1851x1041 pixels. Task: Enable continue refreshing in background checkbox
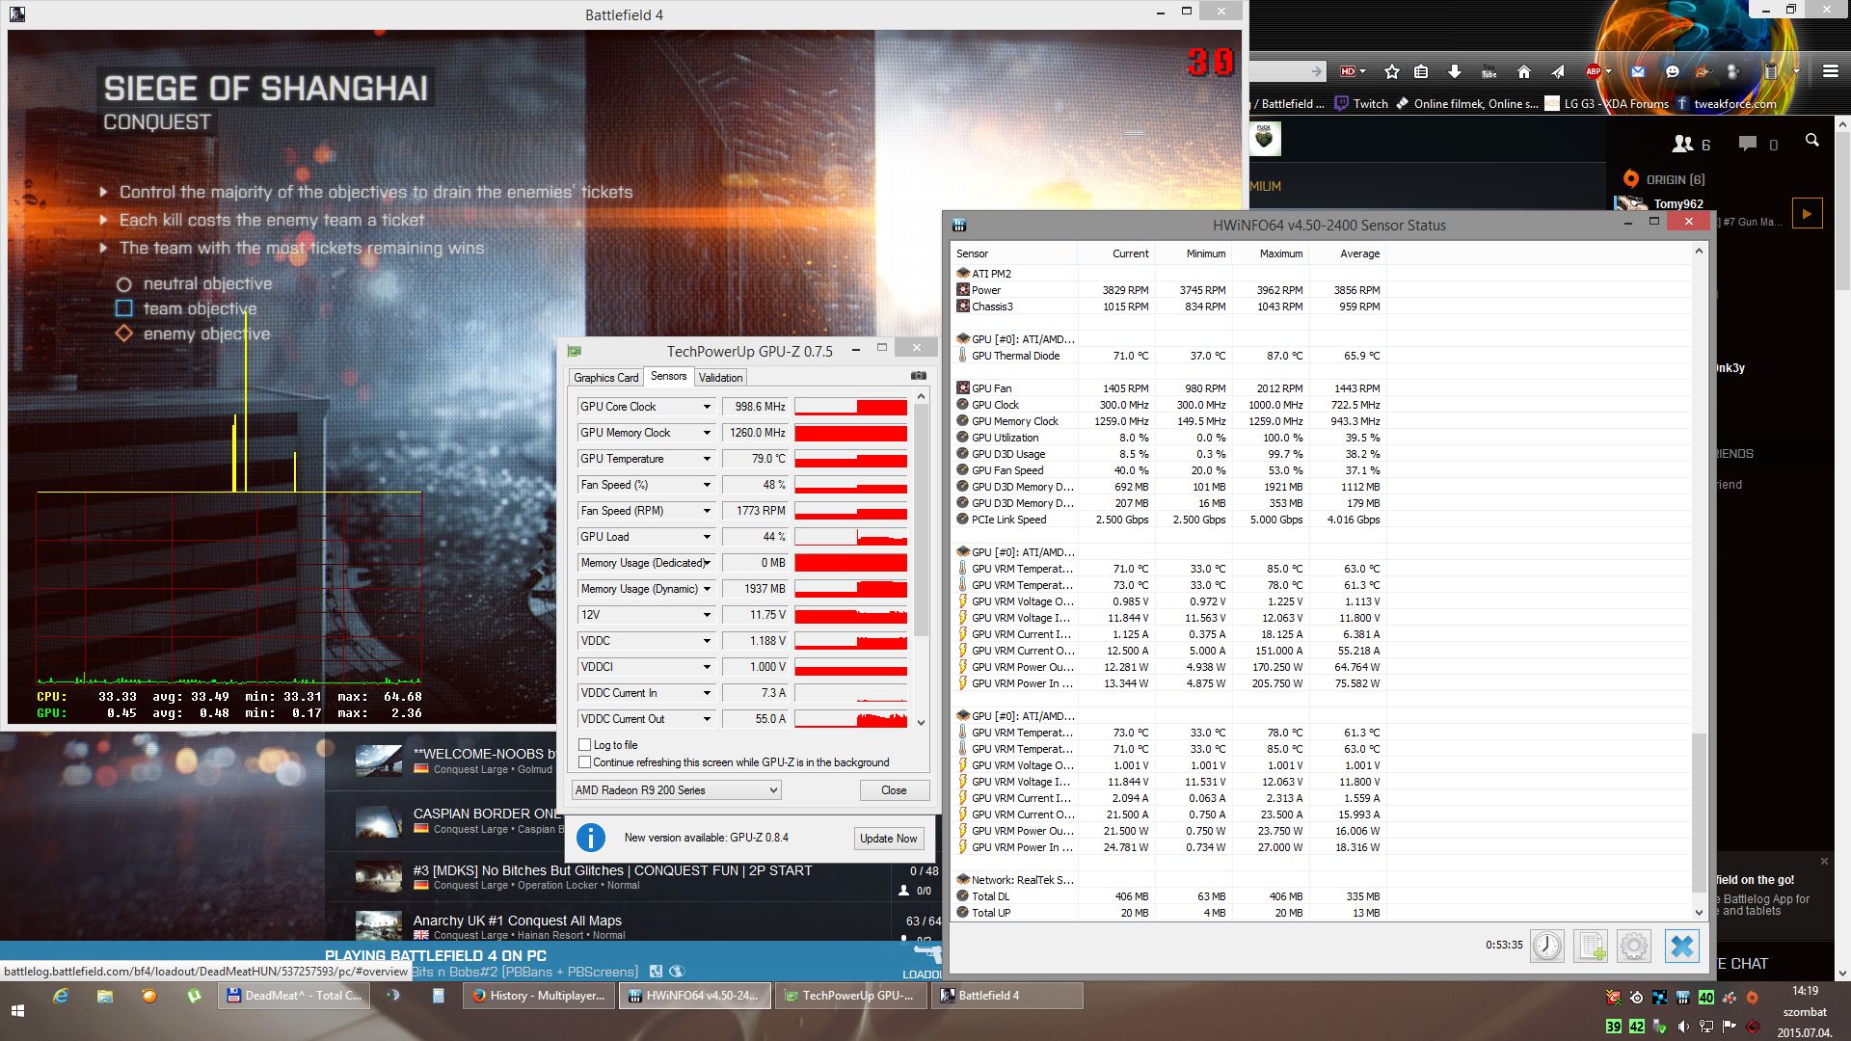pyautogui.click(x=584, y=761)
